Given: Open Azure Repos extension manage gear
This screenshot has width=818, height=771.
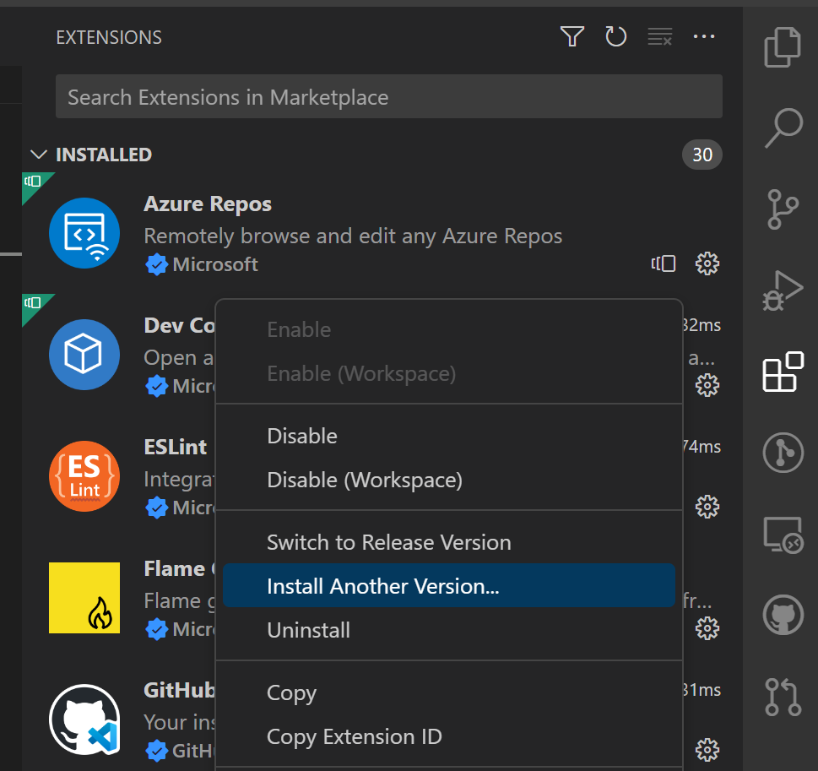Looking at the screenshot, I should tap(707, 263).
